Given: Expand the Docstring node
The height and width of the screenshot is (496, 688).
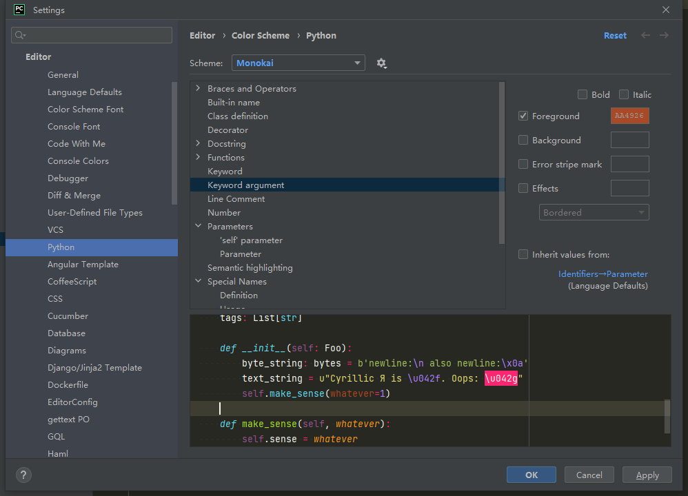Looking at the screenshot, I should click(x=199, y=143).
